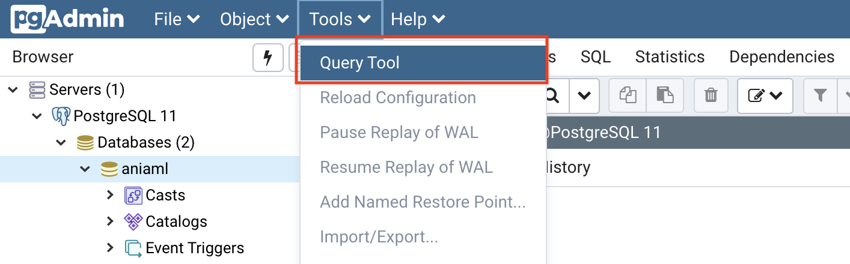
Task: Open the Help menu
Action: [x=418, y=19]
